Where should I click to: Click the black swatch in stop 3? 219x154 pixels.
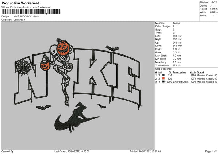pos(164,82)
